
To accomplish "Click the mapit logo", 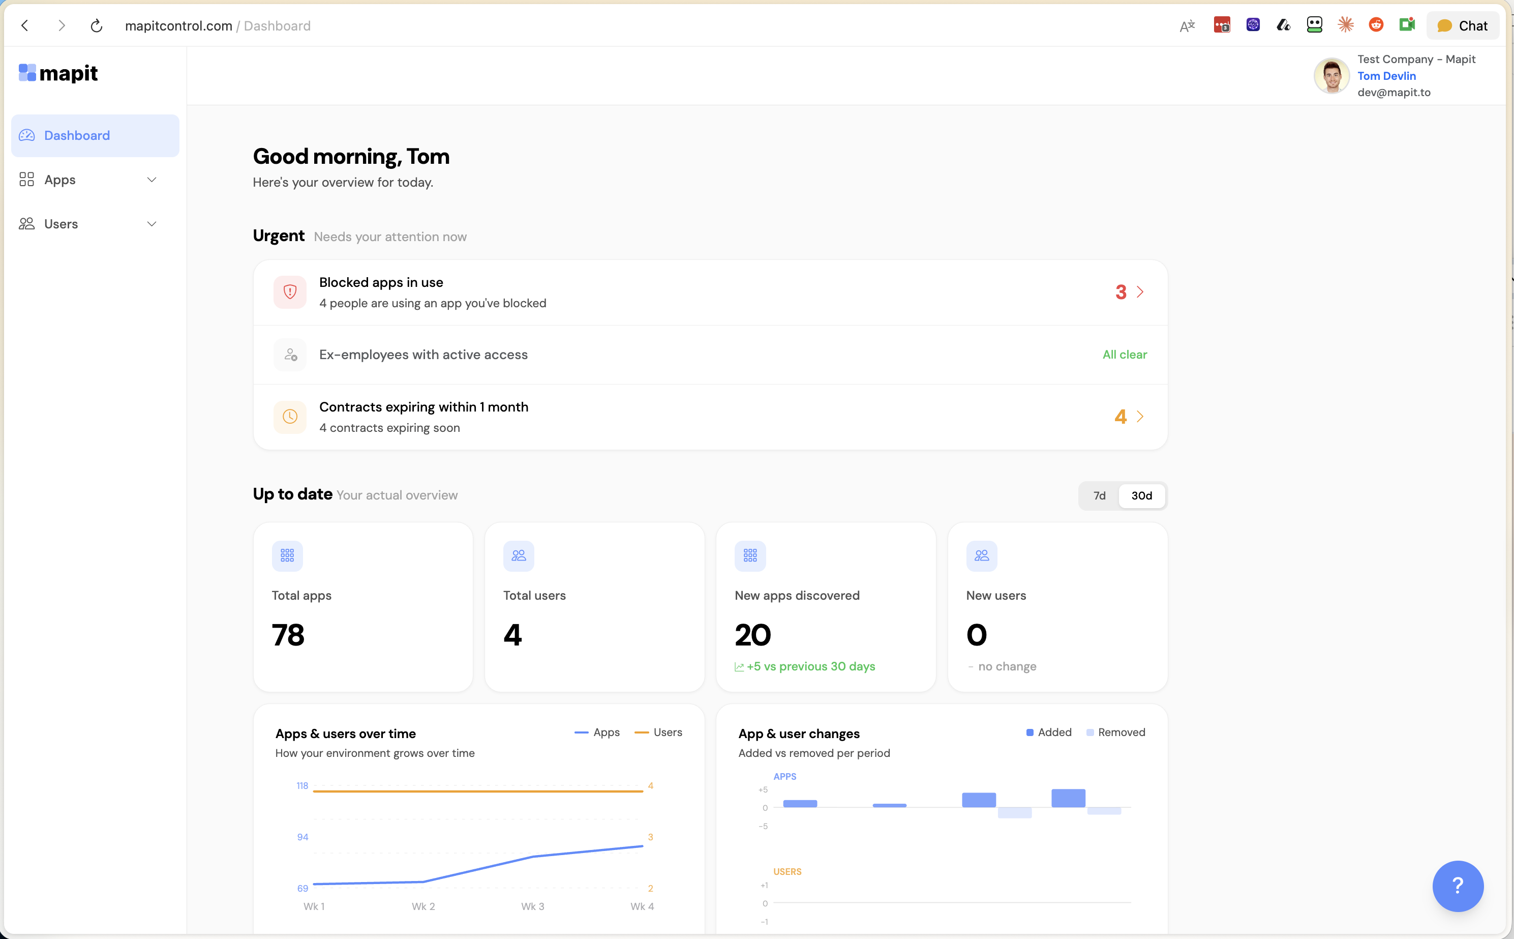I will pyautogui.click(x=58, y=73).
